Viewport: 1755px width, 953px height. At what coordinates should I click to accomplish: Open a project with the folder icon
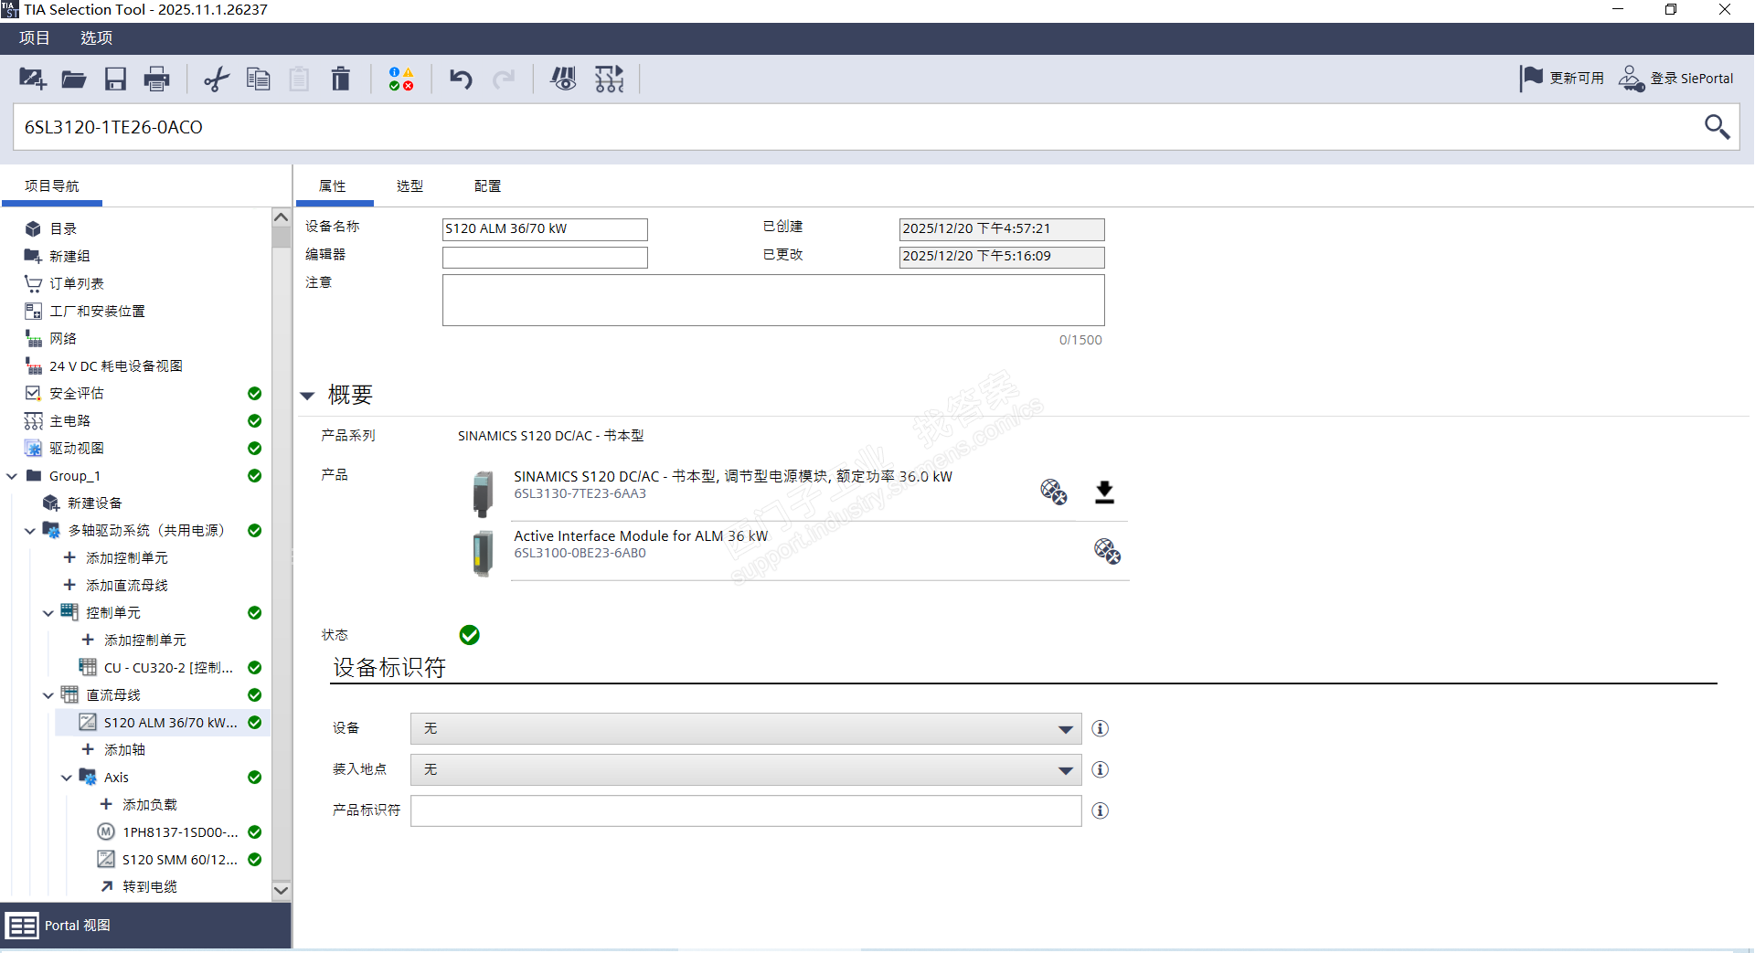[74, 79]
